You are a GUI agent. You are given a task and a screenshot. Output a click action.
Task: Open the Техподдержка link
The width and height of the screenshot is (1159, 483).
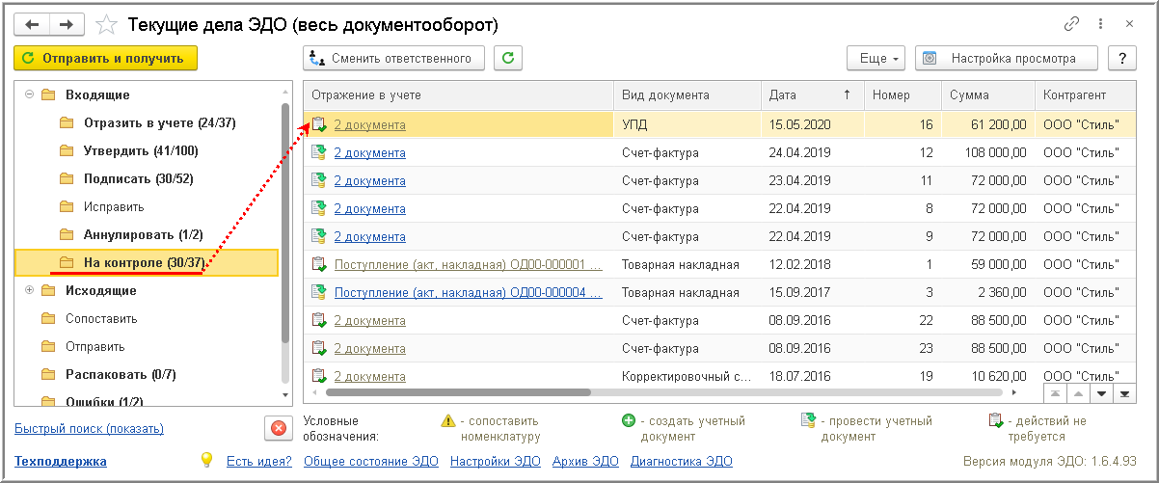(61, 461)
